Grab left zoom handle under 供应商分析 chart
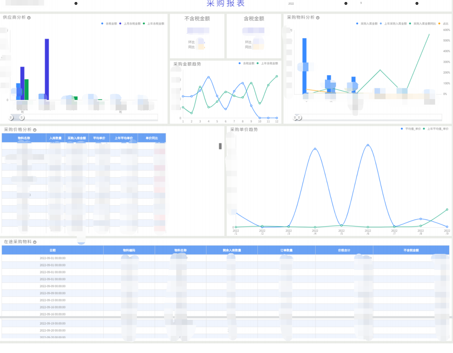Image resolution: width=453 pixels, height=353 pixels. coord(11,118)
